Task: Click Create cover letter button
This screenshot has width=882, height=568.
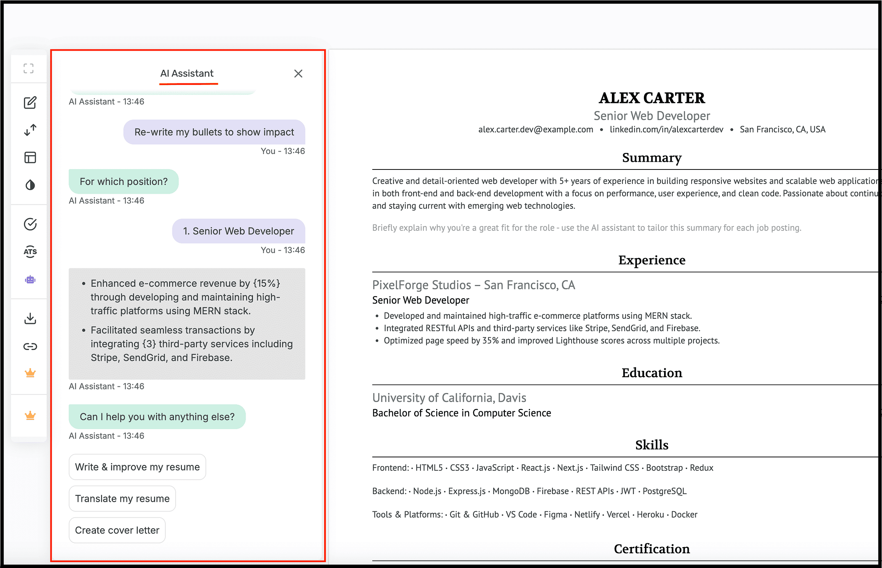Action: (117, 531)
